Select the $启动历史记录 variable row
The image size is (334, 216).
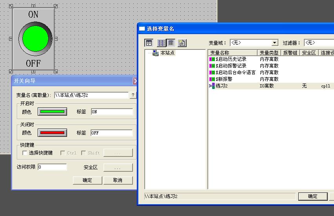tap(231, 59)
